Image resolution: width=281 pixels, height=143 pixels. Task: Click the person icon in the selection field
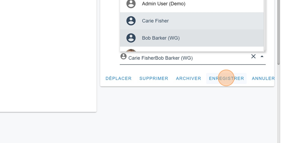point(123,56)
